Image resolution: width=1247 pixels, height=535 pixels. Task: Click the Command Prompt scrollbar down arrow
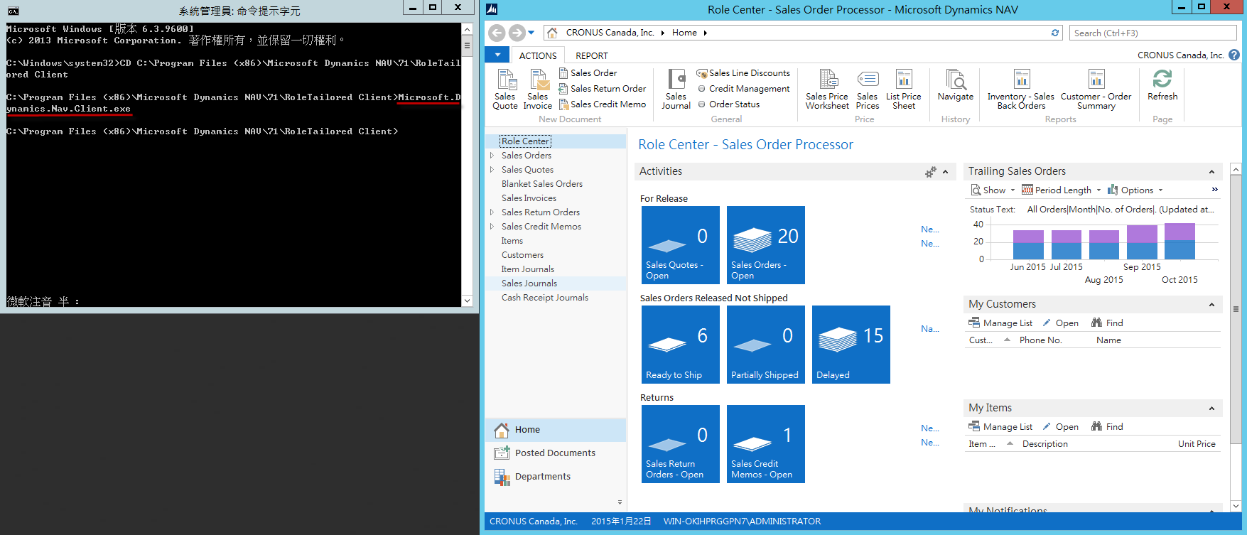[467, 301]
